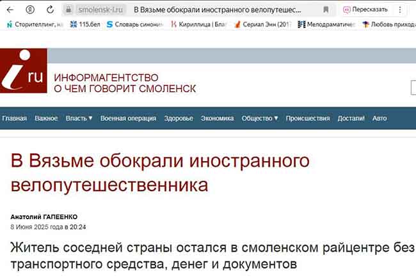This screenshot has height=278, width=416.
Task: Click the site search field at right
Action: pyautogui.click(x=413, y=87)
